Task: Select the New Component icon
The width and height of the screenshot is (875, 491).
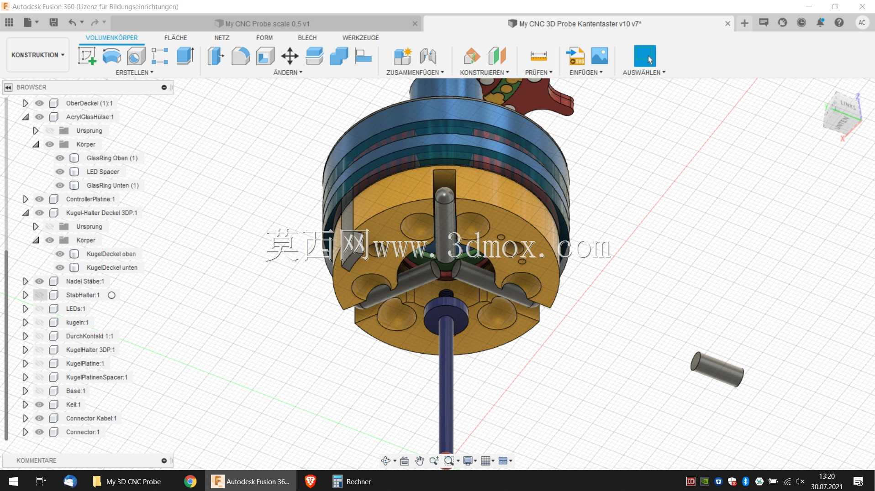Action: [403, 56]
